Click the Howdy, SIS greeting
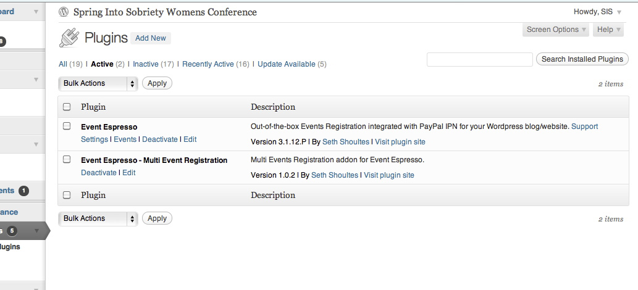The width and height of the screenshot is (638, 290). [594, 12]
